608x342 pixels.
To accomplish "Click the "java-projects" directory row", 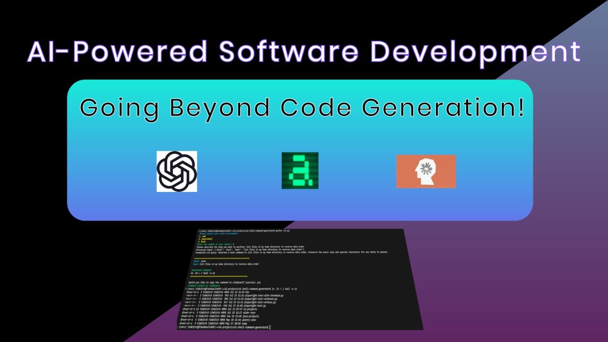I will [x=220, y=316].
